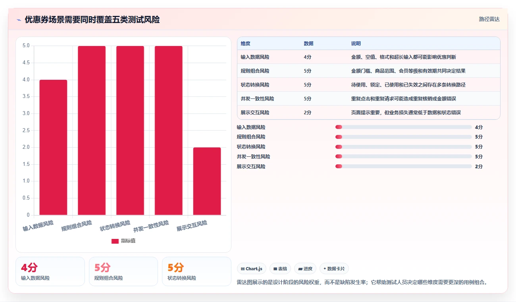Click the 2分 value beside 展示交互风险 progress
The width and height of the screenshot is (516, 302).
click(x=479, y=167)
